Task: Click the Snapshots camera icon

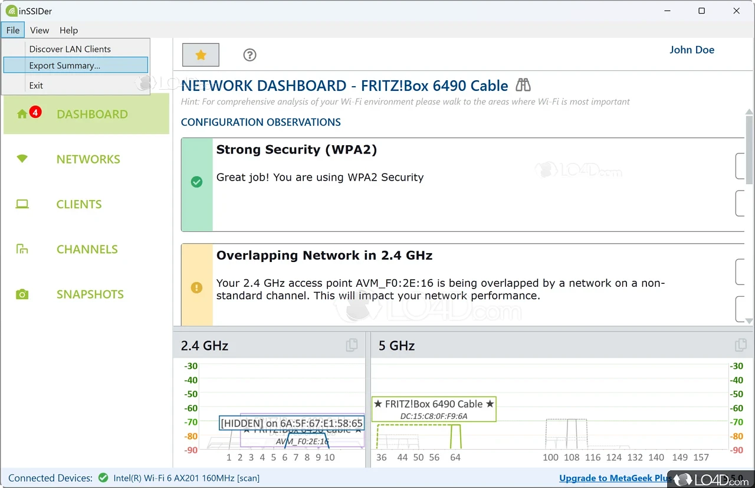Action: (x=22, y=294)
